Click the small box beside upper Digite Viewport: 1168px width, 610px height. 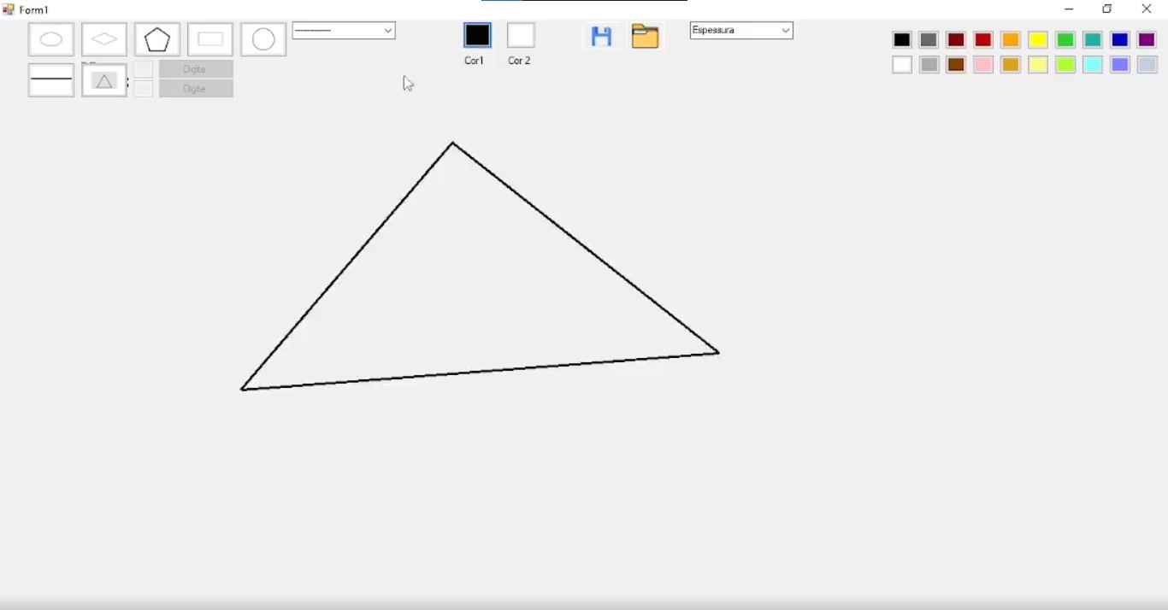tap(143, 69)
